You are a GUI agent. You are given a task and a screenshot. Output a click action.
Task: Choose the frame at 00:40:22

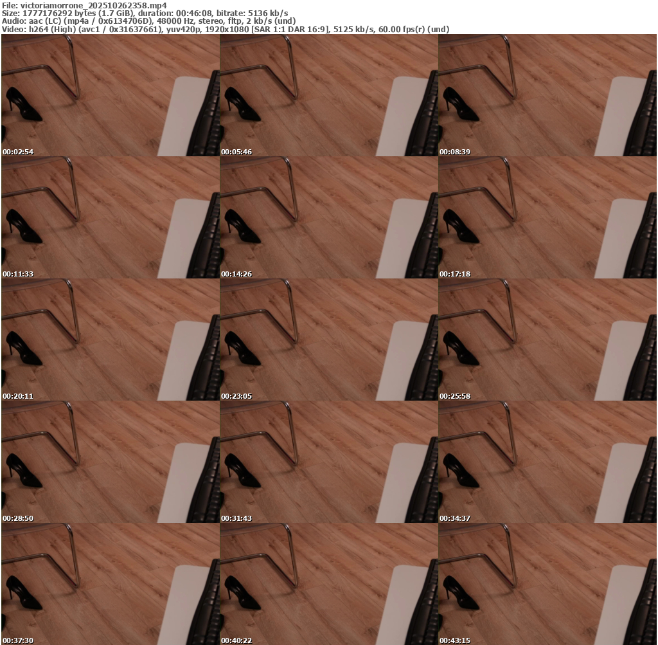click(329, 584)
